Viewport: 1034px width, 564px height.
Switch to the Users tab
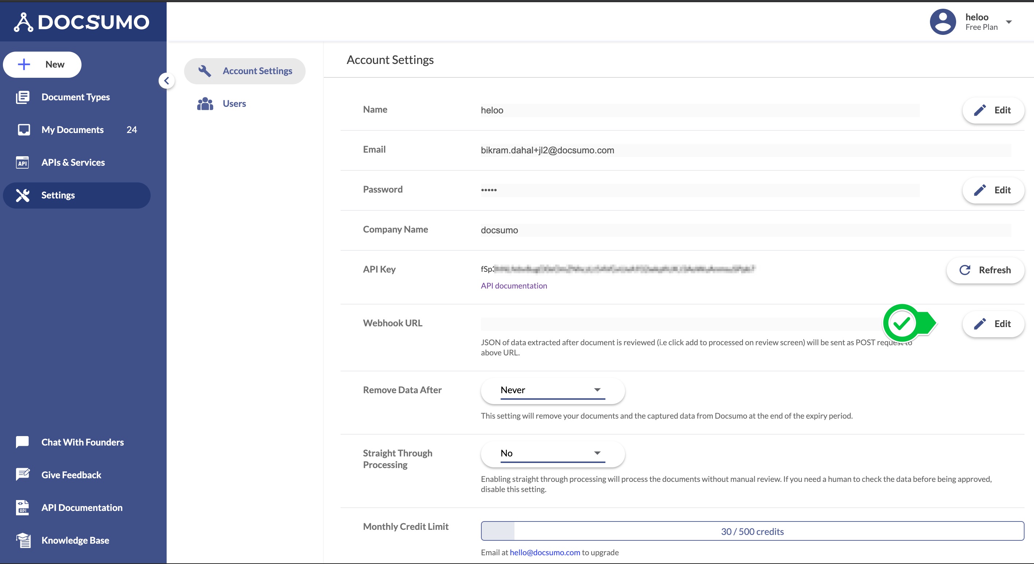coord(234,104)
